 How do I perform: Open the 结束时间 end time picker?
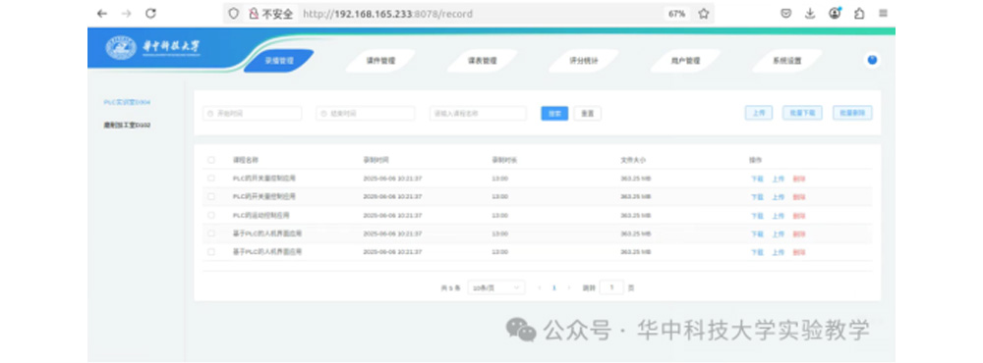click(365, 113)
